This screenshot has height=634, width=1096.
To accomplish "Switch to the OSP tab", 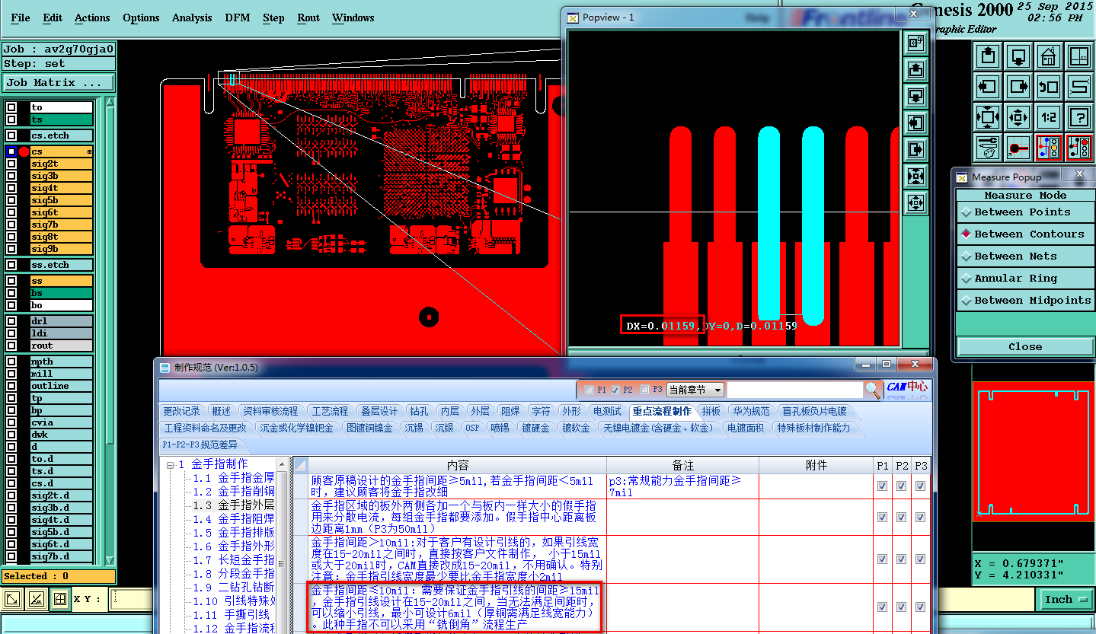I will pyautogui.click(x=472, y=428).
